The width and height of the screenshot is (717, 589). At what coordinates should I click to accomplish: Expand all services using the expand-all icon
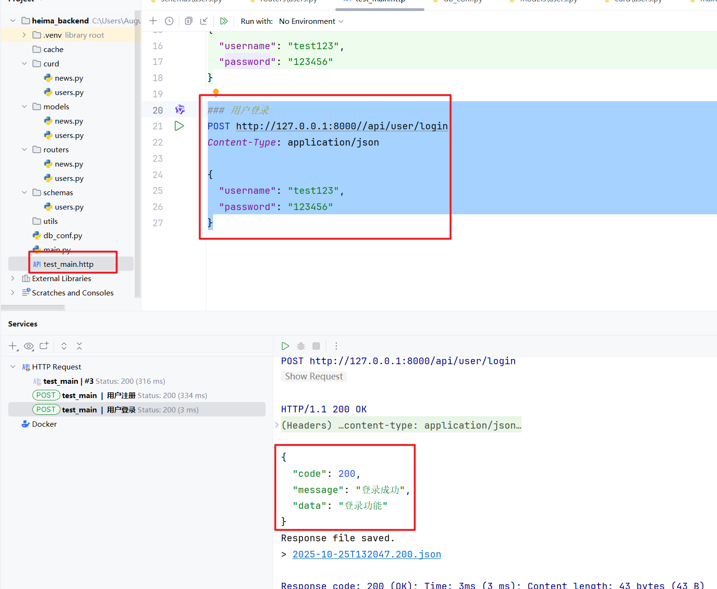[64, 346]
